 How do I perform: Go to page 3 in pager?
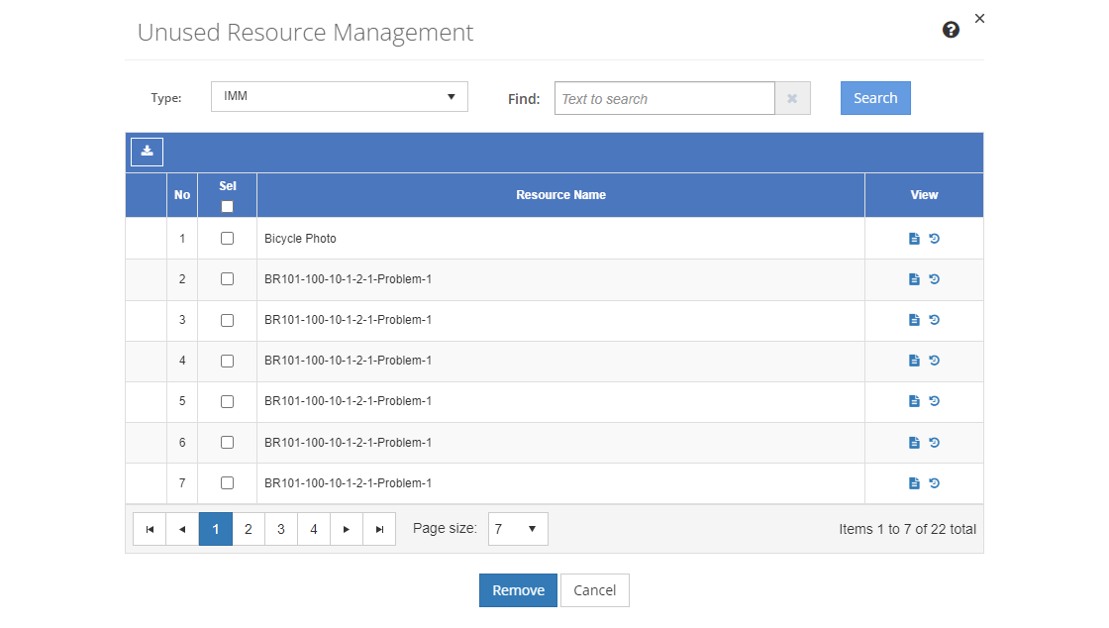(x=281, y=529)
